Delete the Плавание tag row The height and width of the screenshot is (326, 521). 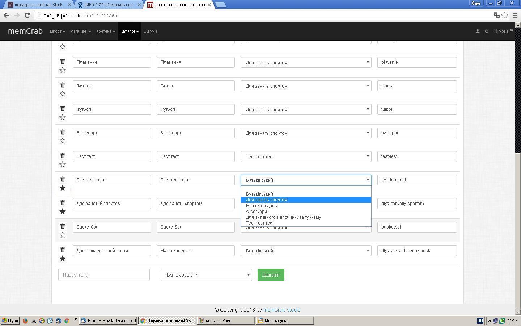click(63, 62)
